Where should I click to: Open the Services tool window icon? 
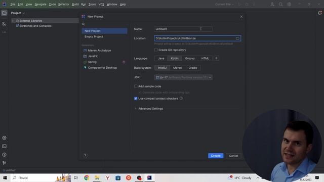4,138
